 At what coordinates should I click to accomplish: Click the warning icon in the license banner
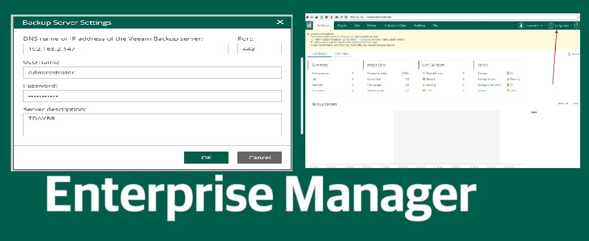tap(308, 33)
